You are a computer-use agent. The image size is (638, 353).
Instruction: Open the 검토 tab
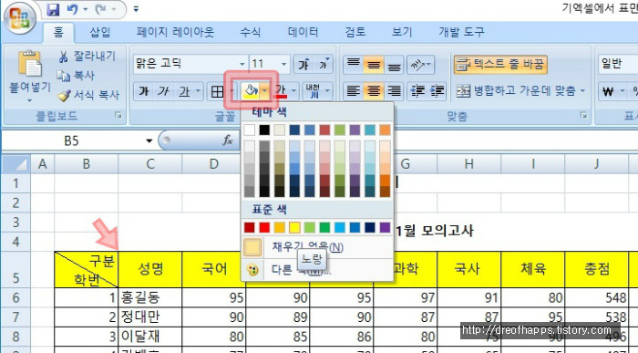click(x=355, y=32)
